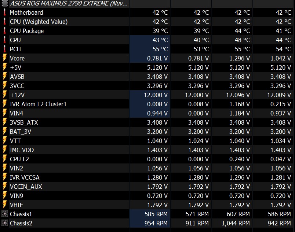Click the fan icon beside Chassis2
This screenshot has width=295, height=232.
coord(5,223)
